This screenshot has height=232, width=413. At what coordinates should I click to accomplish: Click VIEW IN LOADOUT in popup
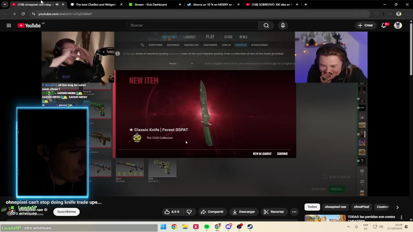click(x=262, y=154)
